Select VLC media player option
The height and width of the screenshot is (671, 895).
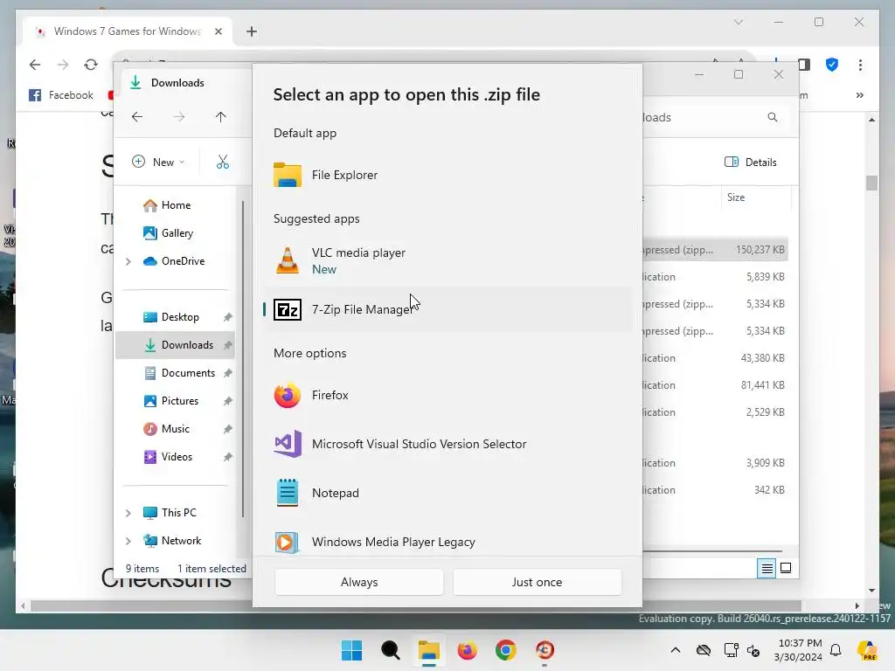pos(447,260)
